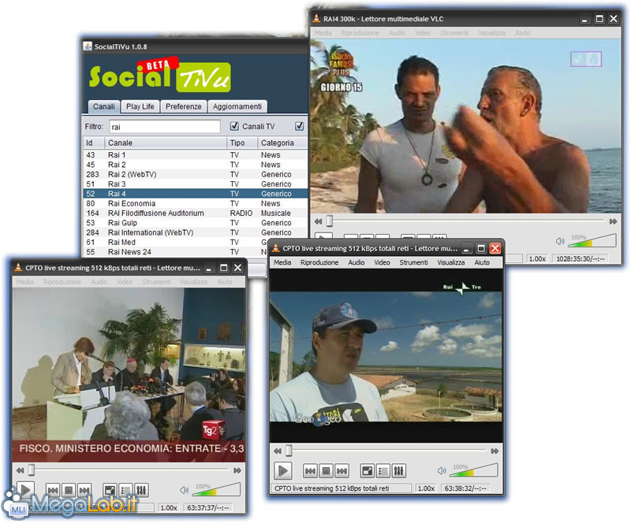Adjust the volume slider in the Rai Tre VLC window
Image resolution: width=631 pixels, height=523 pixels.
point(474,470)
